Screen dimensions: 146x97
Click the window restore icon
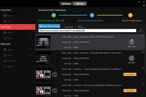(x=139, y=2)
